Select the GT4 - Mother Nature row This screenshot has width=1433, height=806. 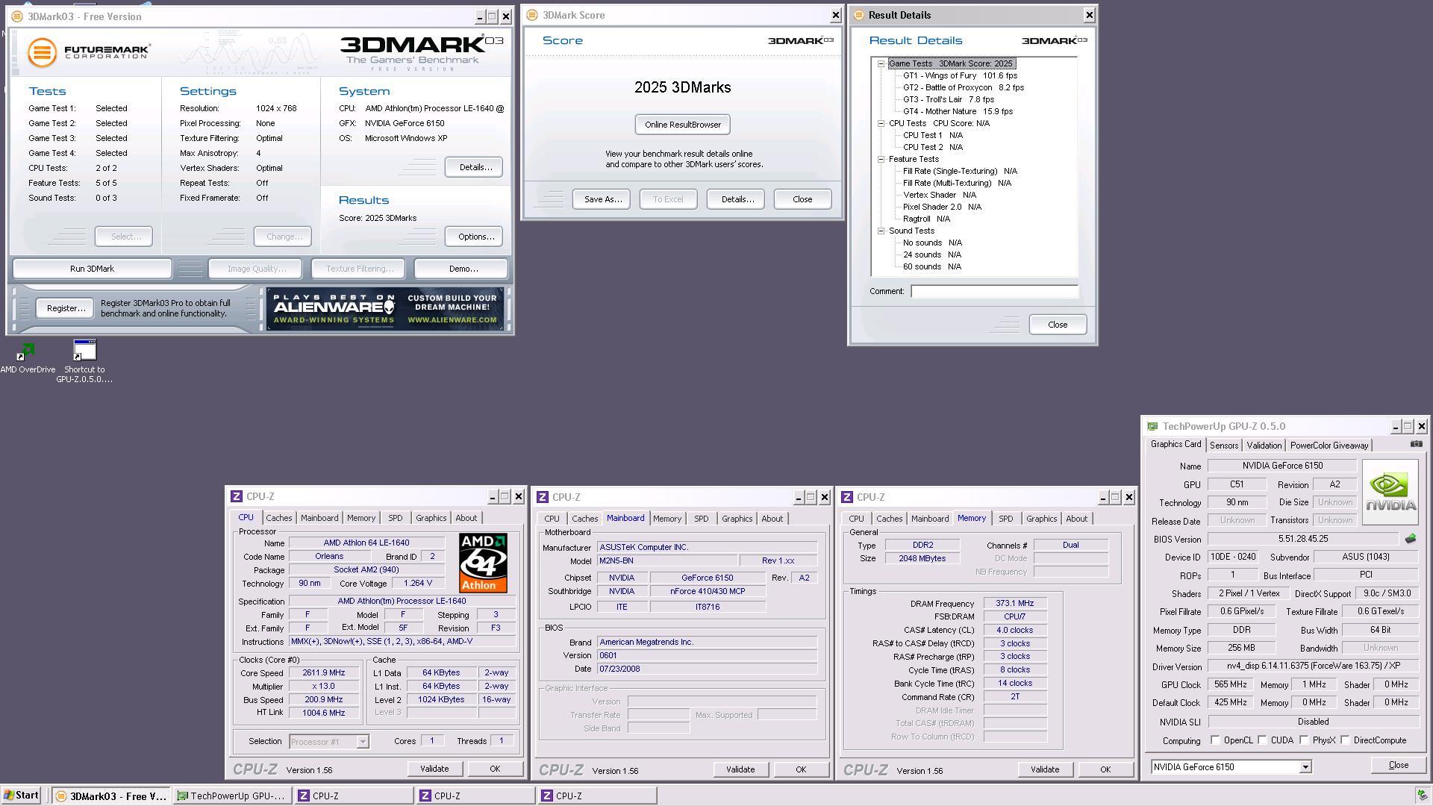click(x=958, y=111)
